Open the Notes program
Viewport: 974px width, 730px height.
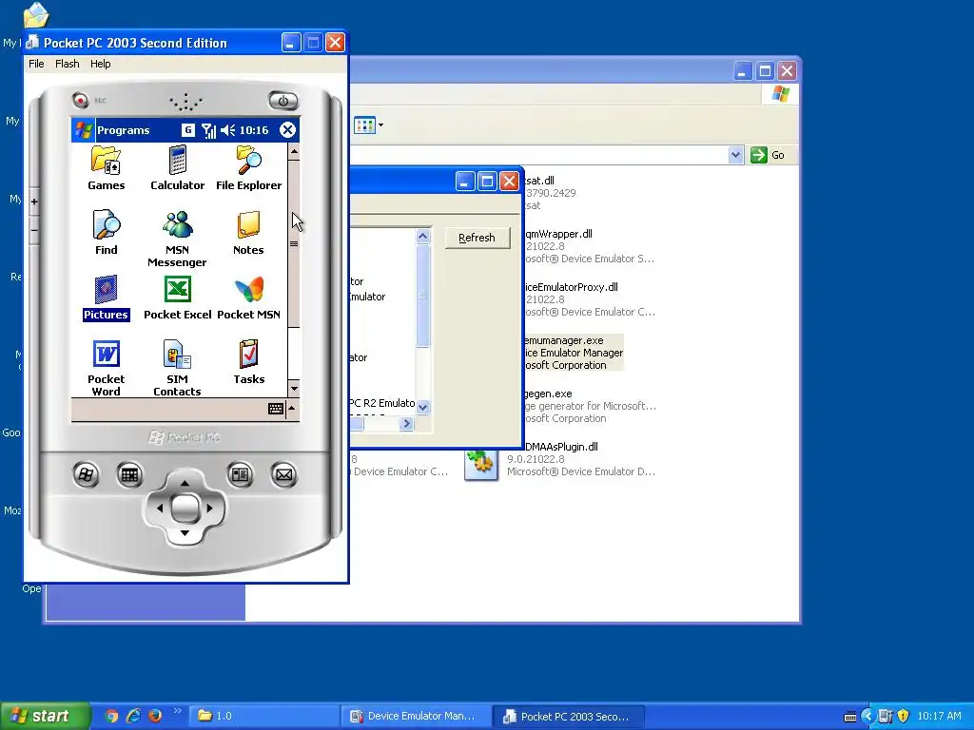[248, 233]
